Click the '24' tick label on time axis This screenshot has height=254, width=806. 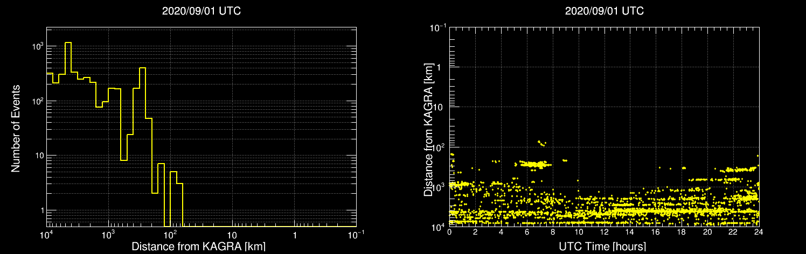[x=759, y=231]
